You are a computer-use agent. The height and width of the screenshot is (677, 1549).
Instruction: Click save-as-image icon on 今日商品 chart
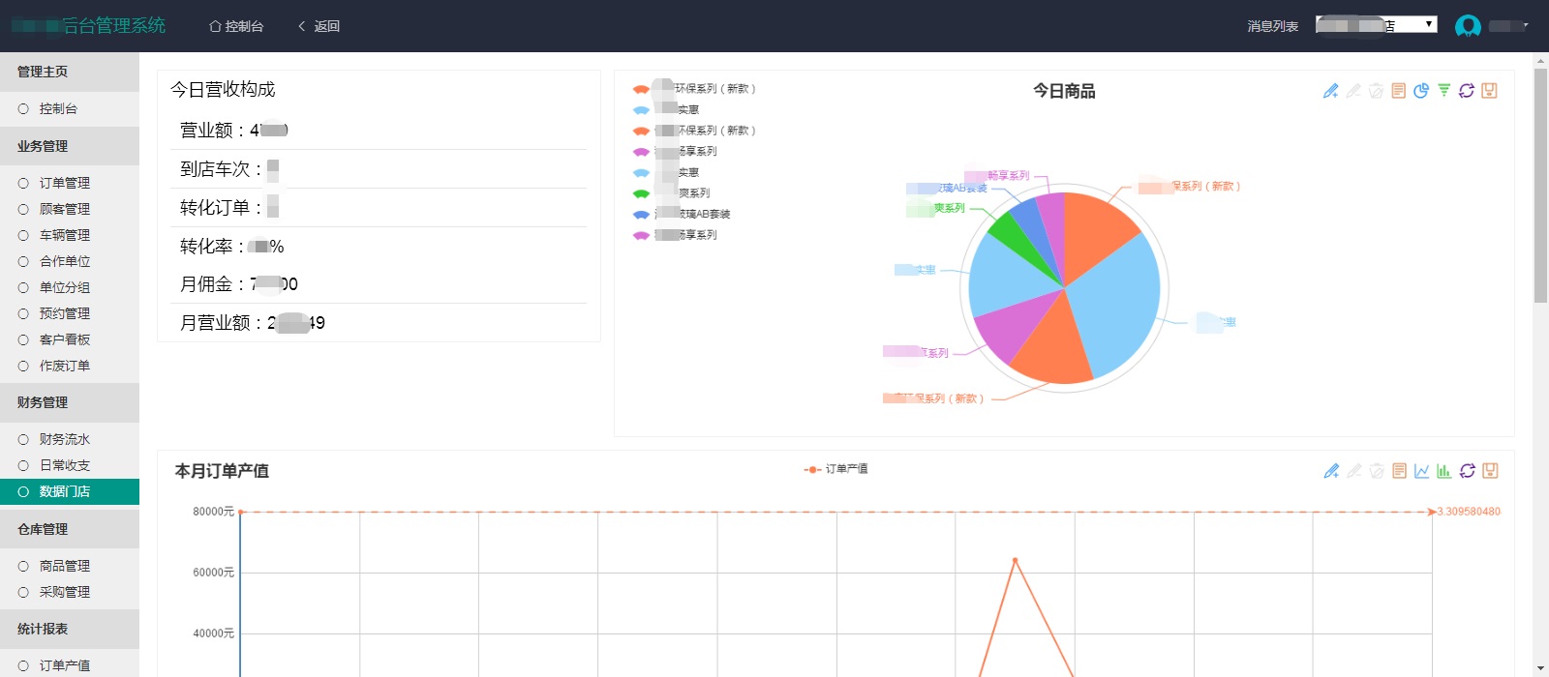1489,90
